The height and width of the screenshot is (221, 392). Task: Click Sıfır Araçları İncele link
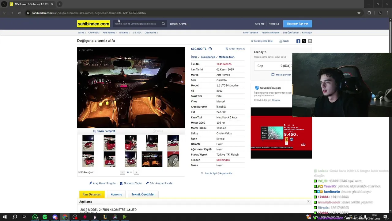(x=159, y=183)
